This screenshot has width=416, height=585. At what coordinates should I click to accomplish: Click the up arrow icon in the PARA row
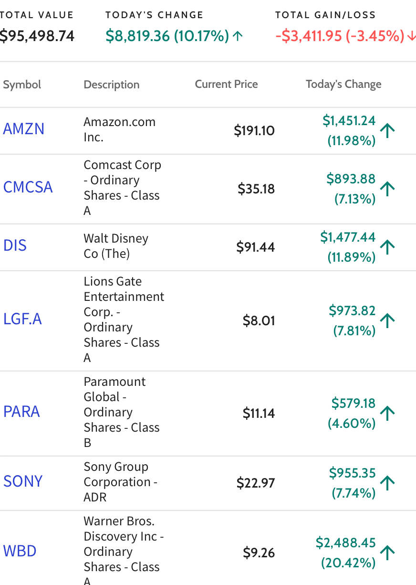coord(388,413)
